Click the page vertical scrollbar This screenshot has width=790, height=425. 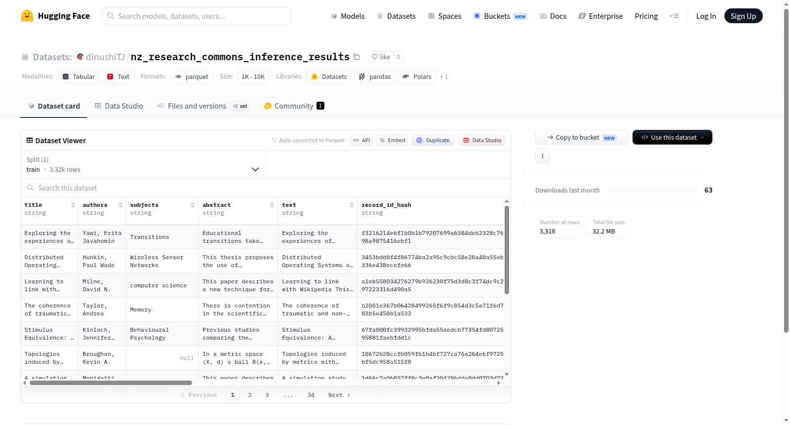point(786,170)
